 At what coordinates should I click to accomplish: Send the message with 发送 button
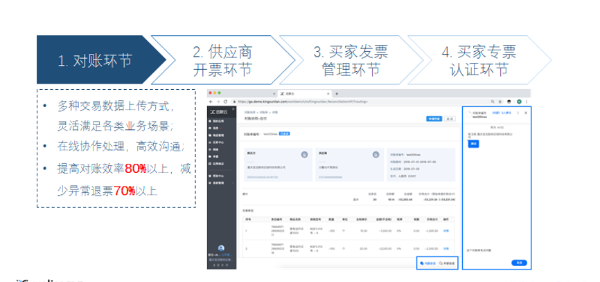(519, 263)
